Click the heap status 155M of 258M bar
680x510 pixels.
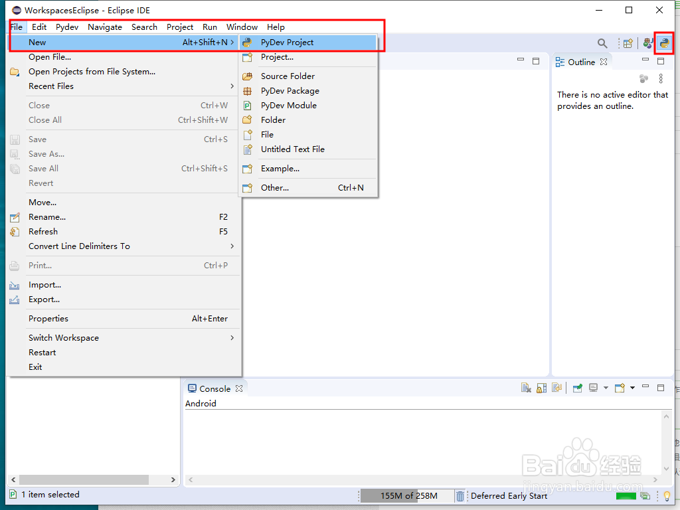(407, 495)
